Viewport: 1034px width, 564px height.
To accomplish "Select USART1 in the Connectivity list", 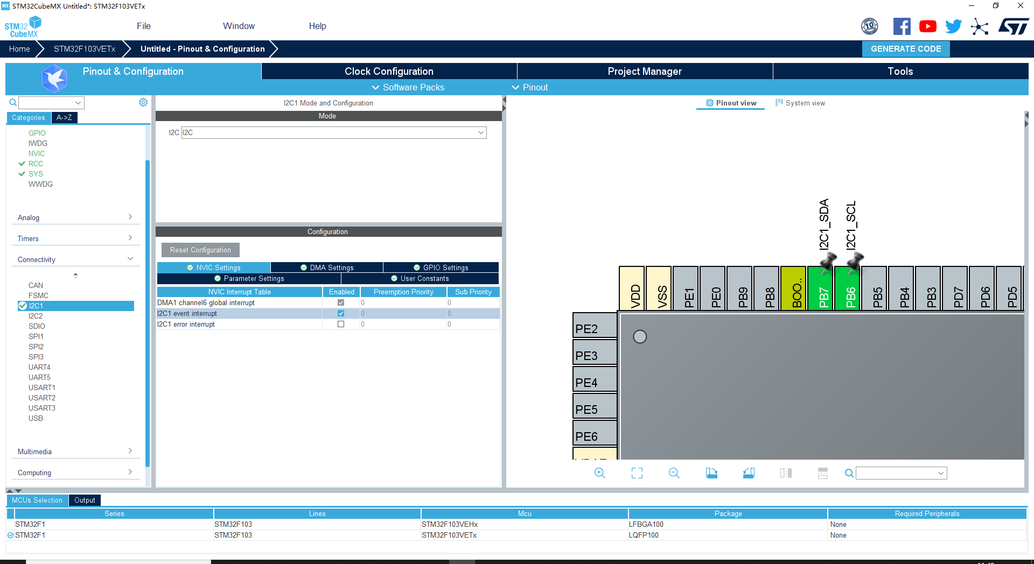I will coord(42,387).
